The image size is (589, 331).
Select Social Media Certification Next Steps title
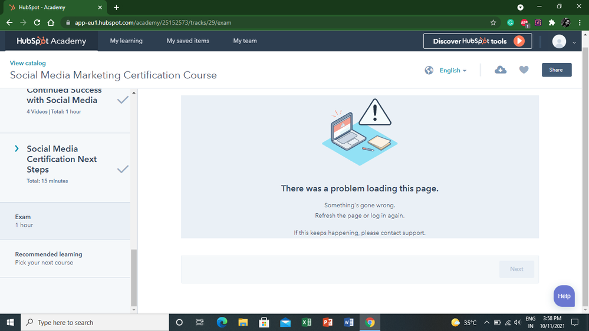[61, 159]
